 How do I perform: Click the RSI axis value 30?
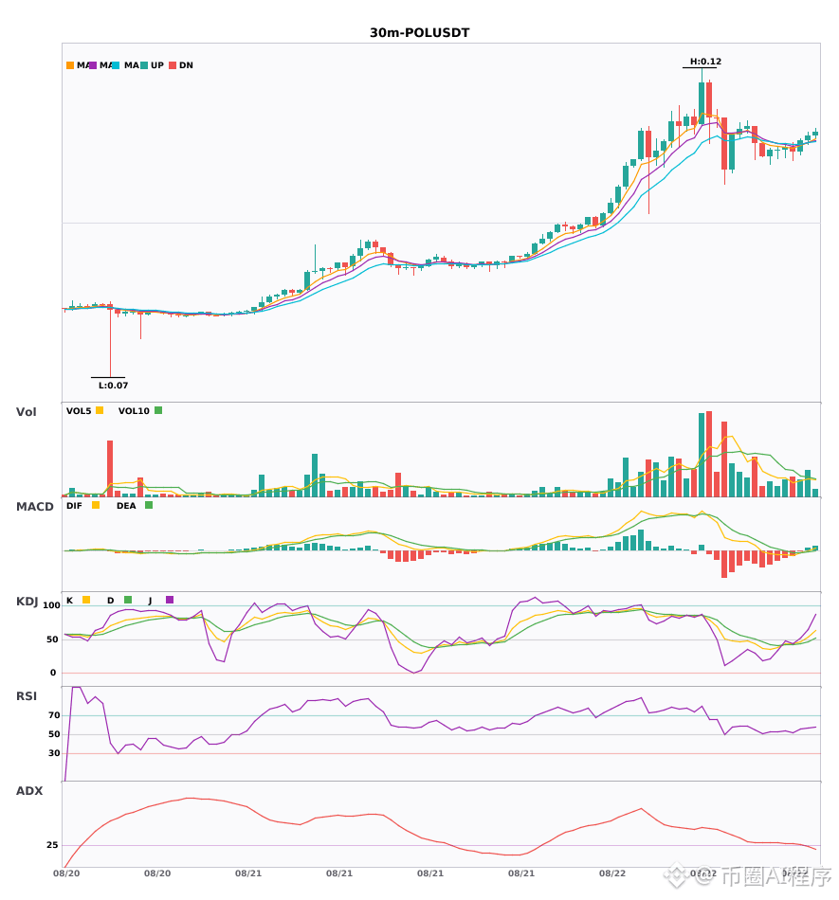coord(54,753)
